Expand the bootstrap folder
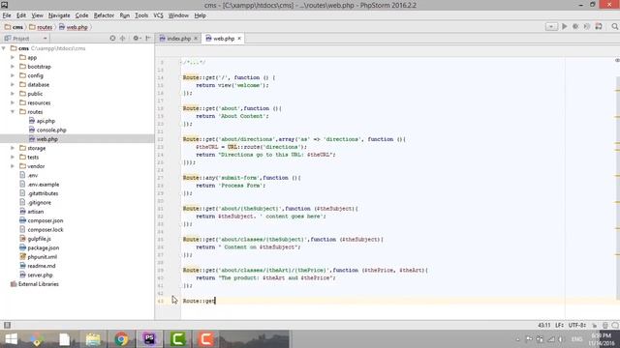The height and width of the screenshot is (348, 620). (x=13, y=67)
